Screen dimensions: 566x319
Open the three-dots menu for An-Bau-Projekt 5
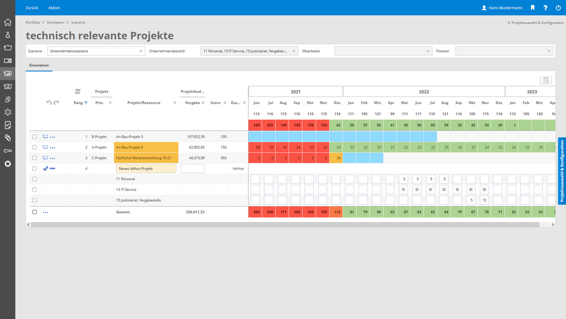pos(53,137)
